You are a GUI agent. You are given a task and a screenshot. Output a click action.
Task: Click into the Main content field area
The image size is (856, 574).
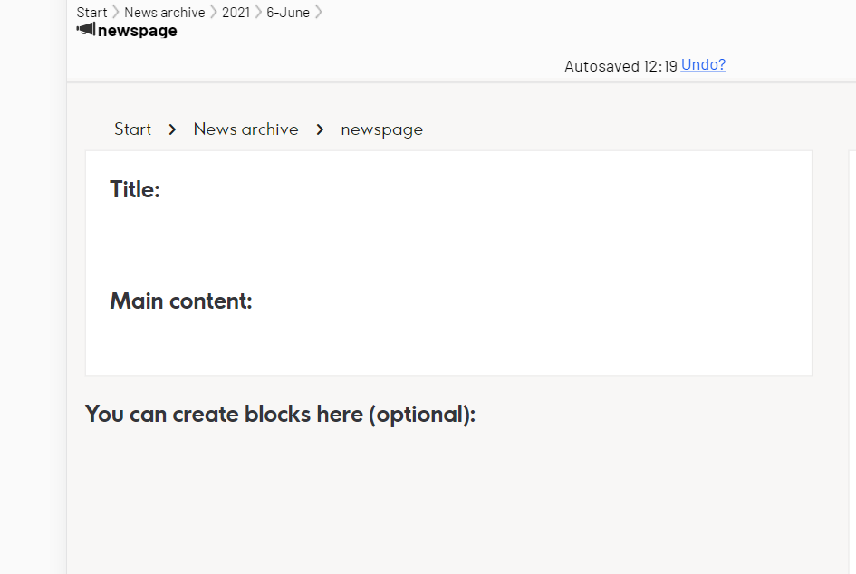click(x=448, y=340)
